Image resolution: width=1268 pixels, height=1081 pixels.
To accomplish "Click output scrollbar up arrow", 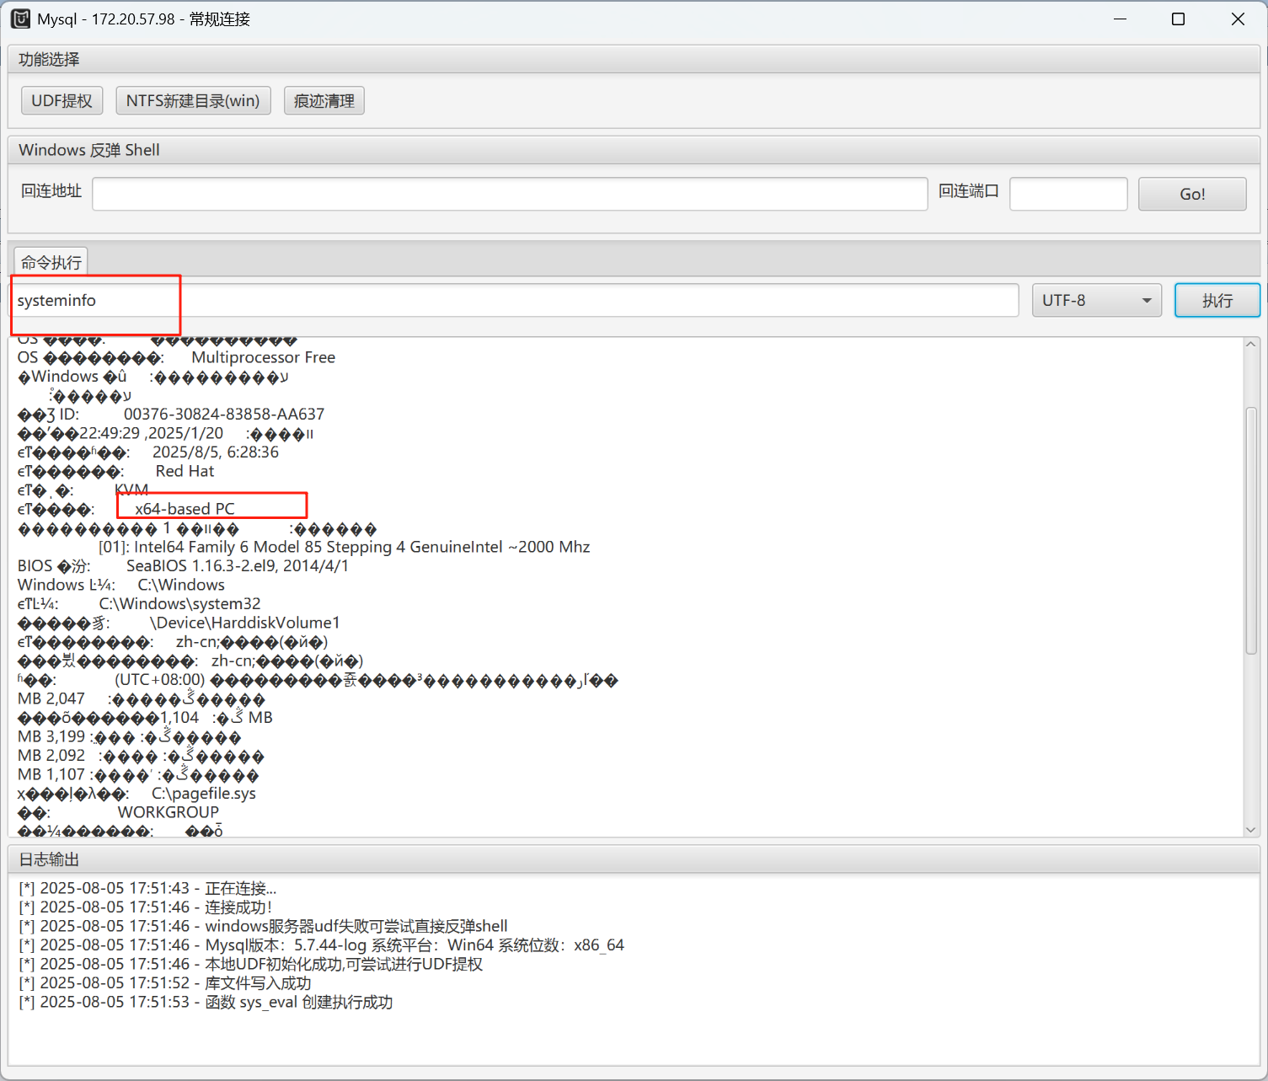I will (x=1251, y=344).
